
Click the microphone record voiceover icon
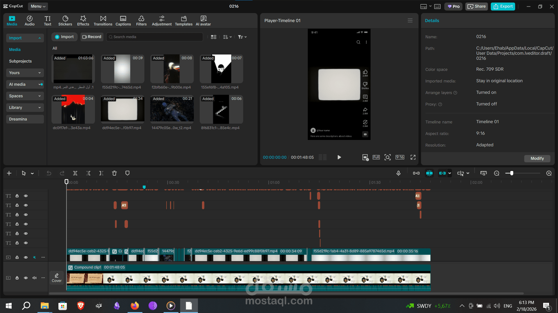click(398, 173)
